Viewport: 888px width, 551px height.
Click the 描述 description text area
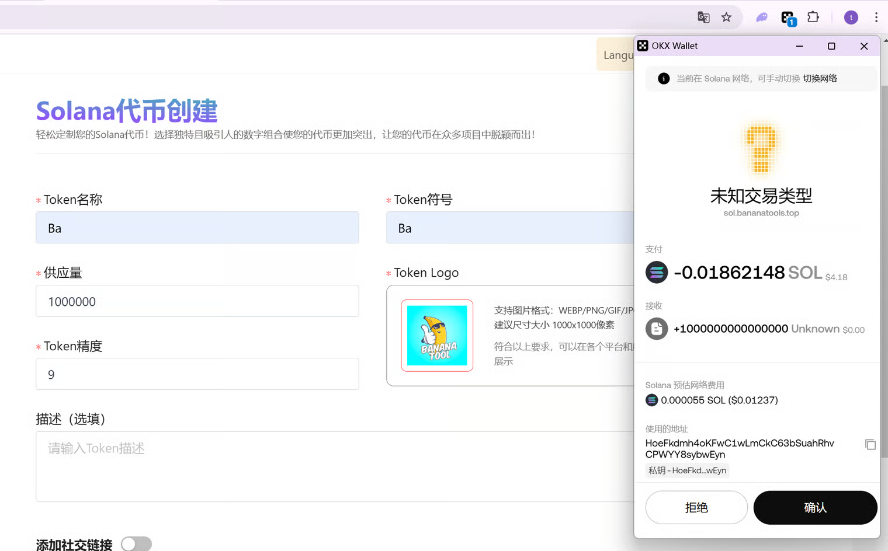point(334,466)
